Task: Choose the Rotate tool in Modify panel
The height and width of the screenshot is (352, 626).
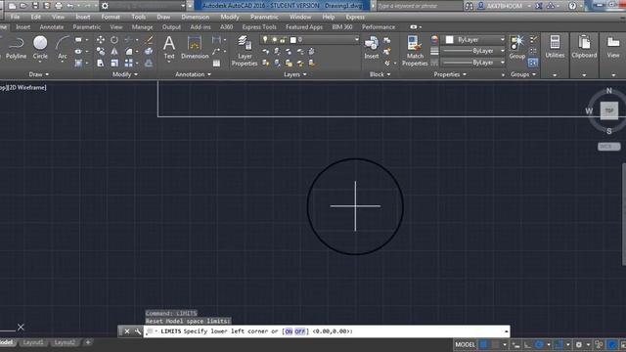Action: tap(114, 39)
